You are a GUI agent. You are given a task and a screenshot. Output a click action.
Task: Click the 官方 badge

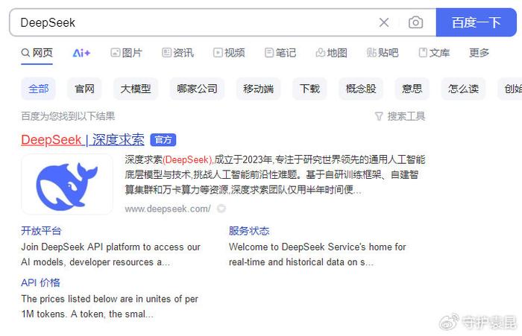(163, 140)
